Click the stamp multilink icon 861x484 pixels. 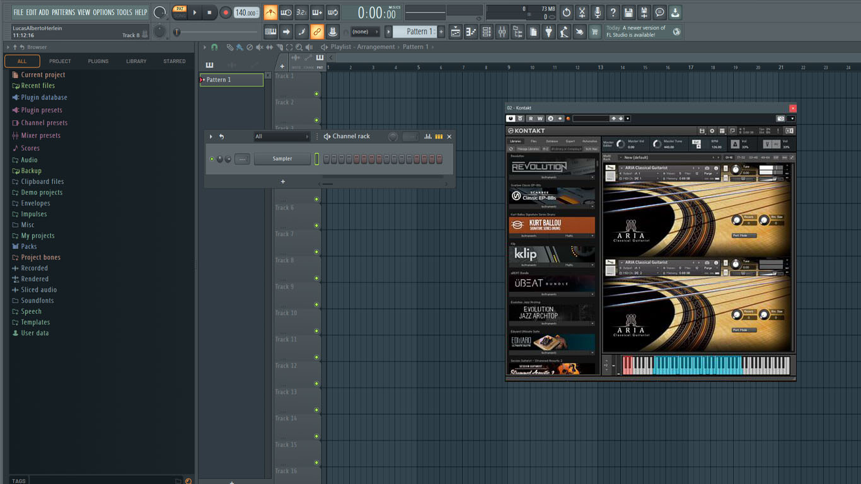click(333, 32)
